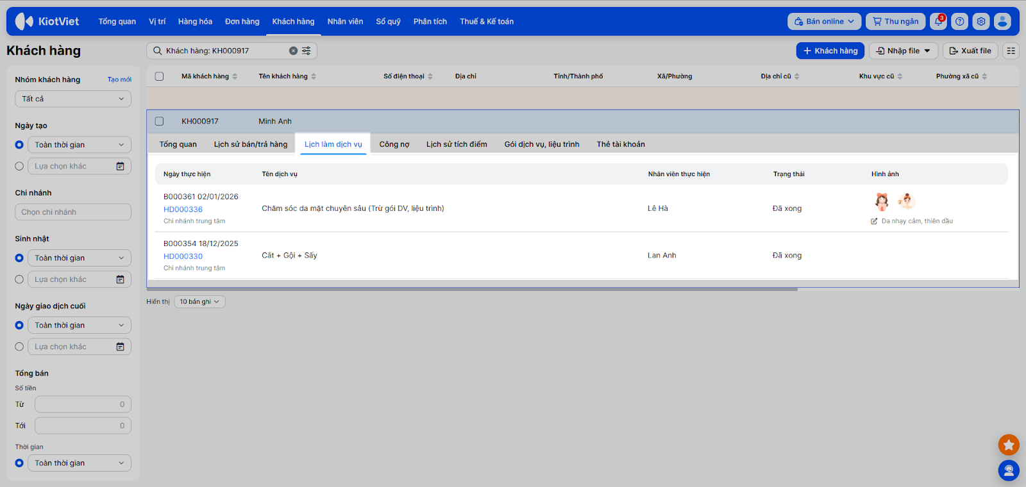This screenshot has width=1026, height=487.
Task: Switch to the Công nợ tab
Action: coord(394,144)
